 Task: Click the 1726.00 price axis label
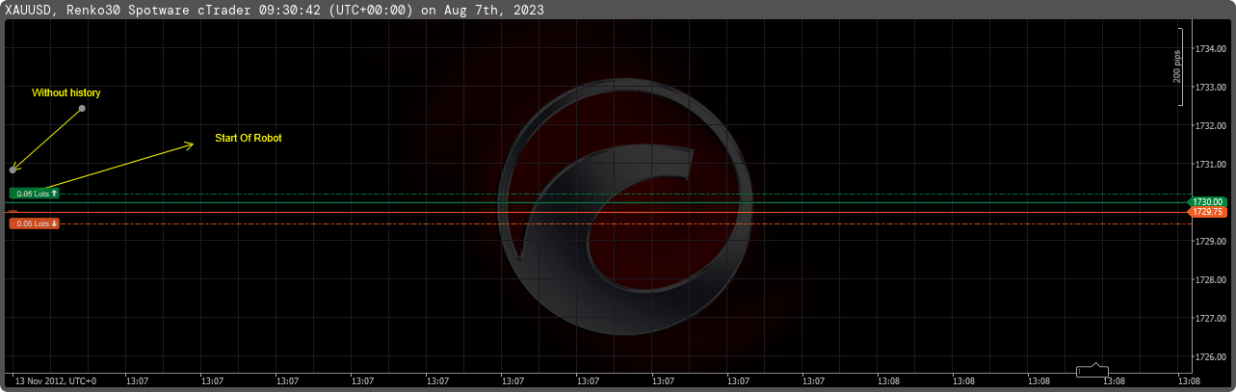1209,356
